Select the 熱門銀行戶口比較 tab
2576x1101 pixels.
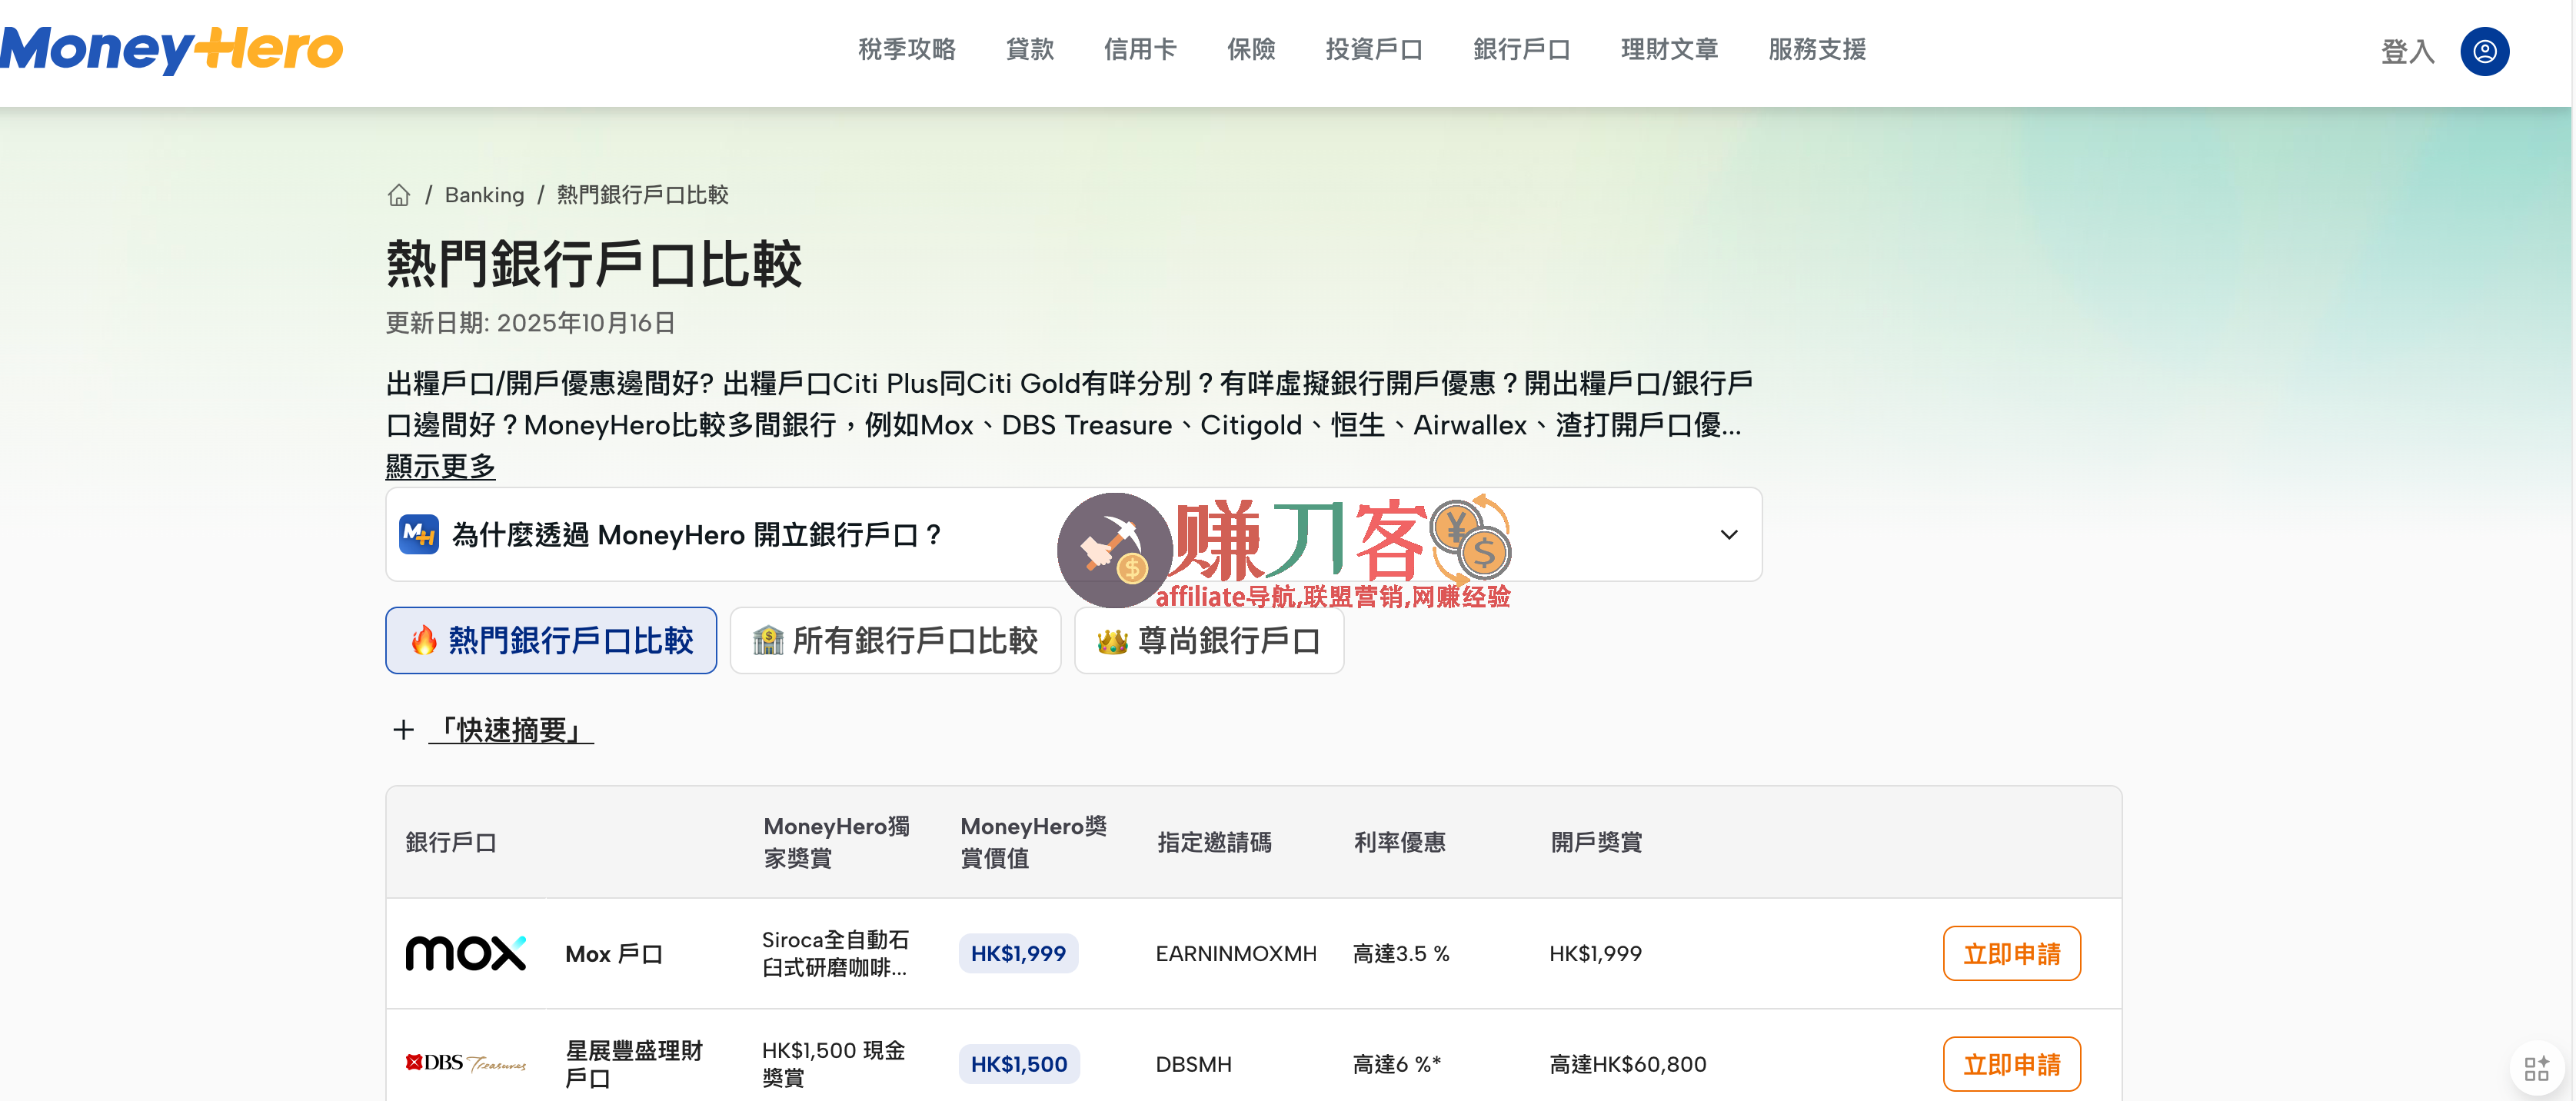[551, 640]
